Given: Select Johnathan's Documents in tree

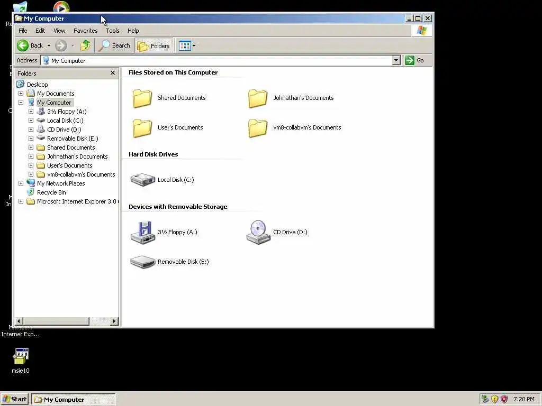Looking at the screenshot, I should coord(77,156).
